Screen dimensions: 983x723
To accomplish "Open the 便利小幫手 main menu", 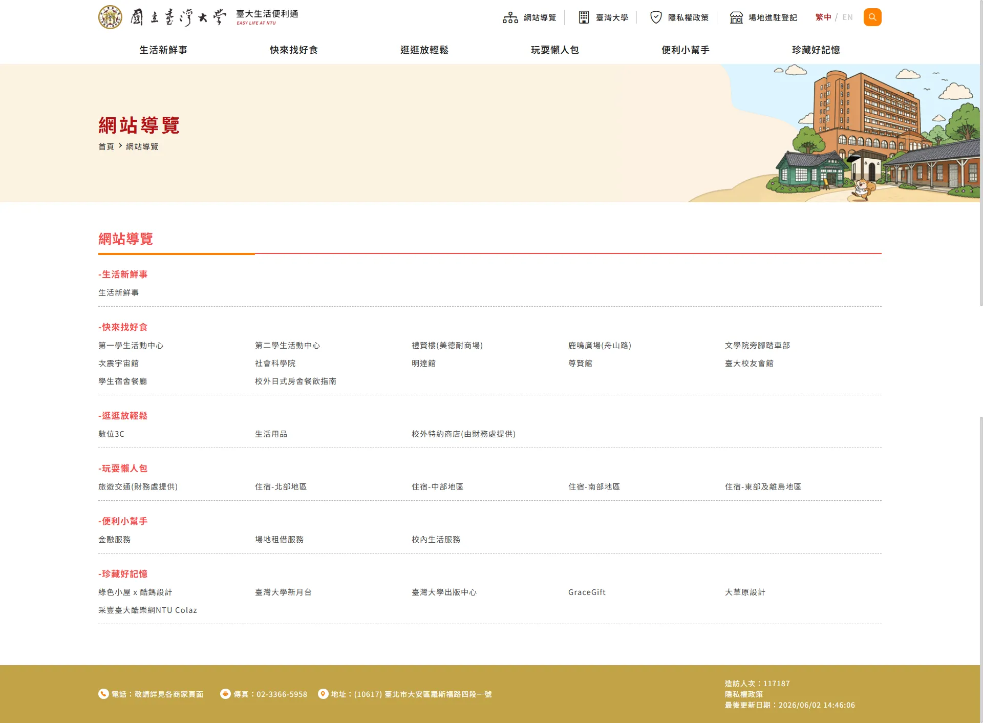I will (686, 50).
